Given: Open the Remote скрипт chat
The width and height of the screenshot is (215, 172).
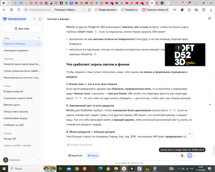Looking at the screenshot, I should pyautogui.click(x=22, y=105).
